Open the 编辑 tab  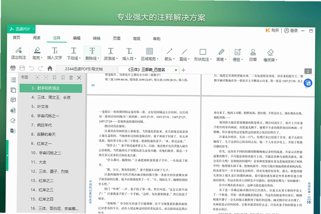coord(77,38)
